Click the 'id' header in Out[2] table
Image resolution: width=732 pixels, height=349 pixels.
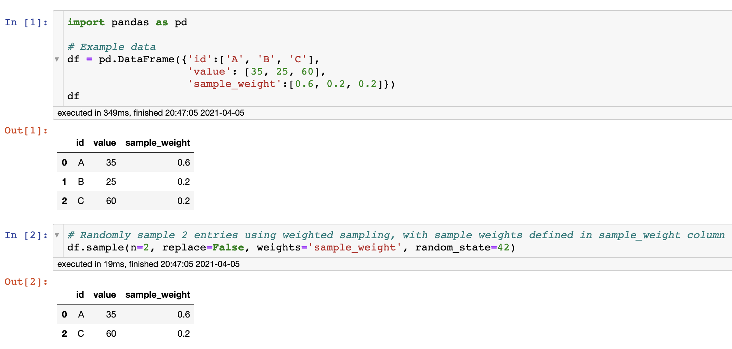point(80,295)
